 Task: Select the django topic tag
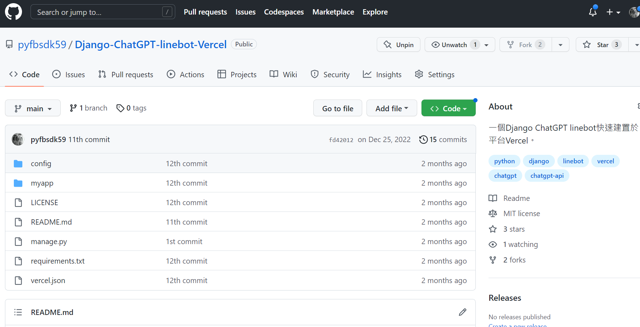pyautogui.click(x=539, y=161)
